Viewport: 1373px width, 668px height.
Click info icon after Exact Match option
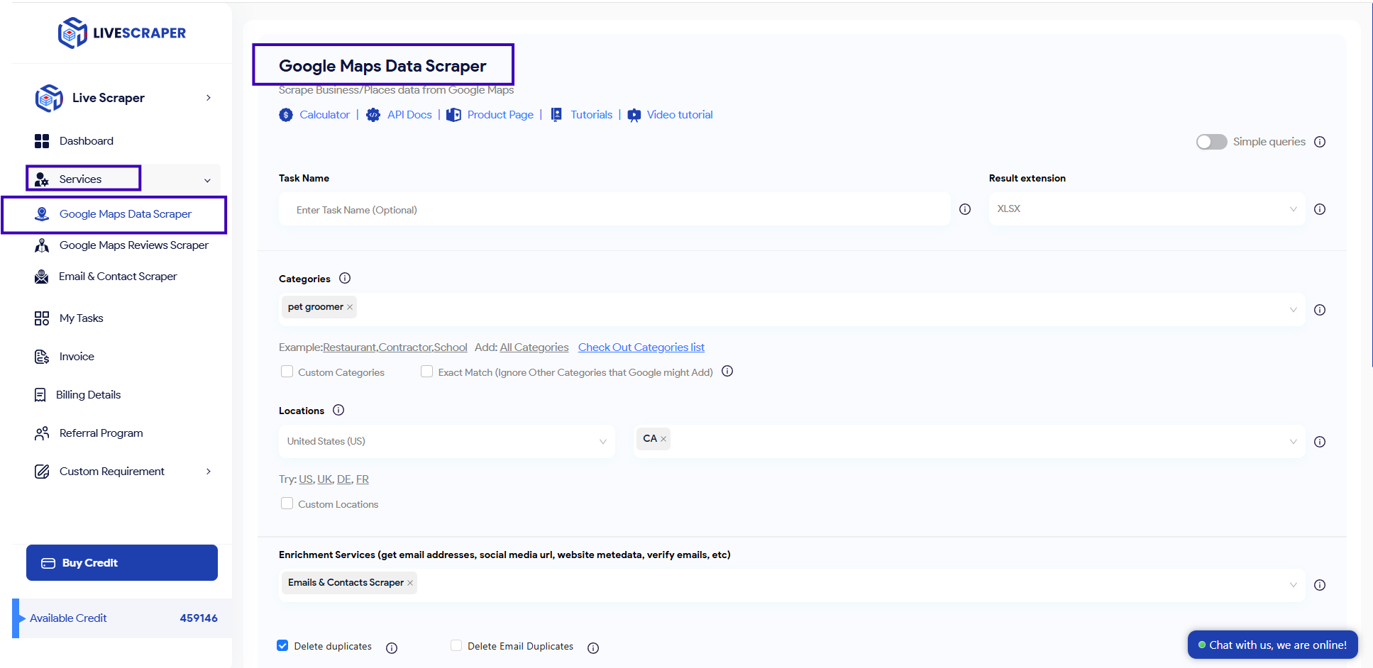pyautogui.click(x=727, y=371)
